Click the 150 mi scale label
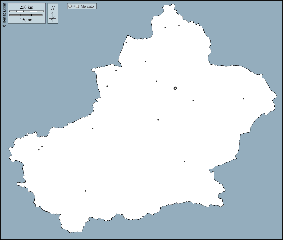This screenshot has width=283, height=240. (27, 20)
